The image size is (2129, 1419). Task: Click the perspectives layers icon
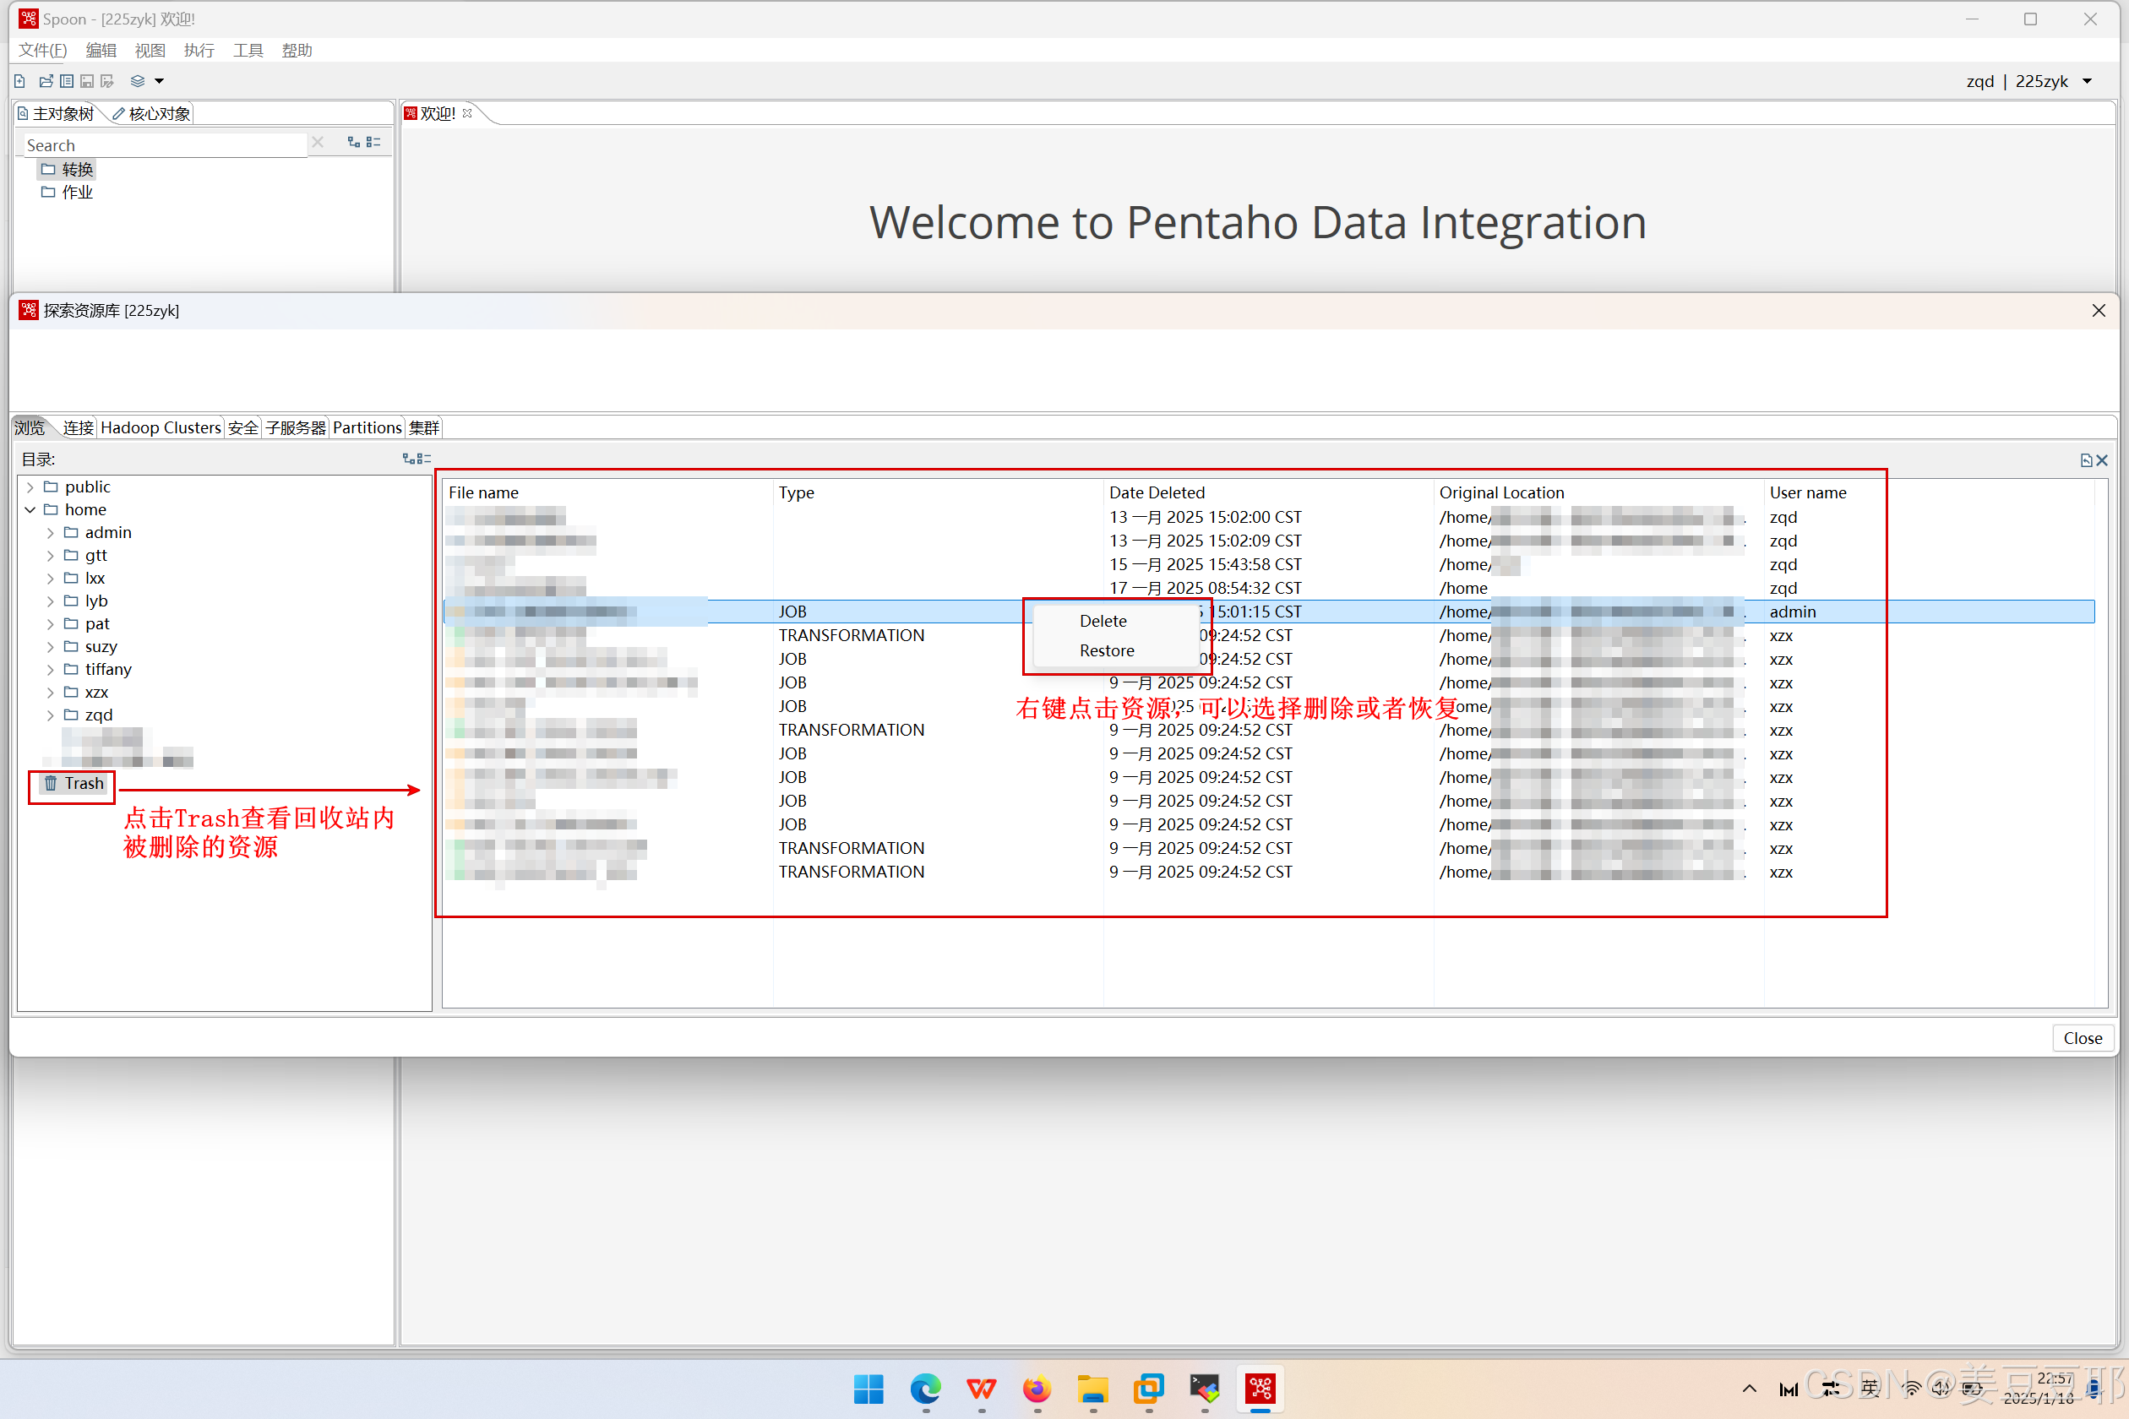point(138,81)
